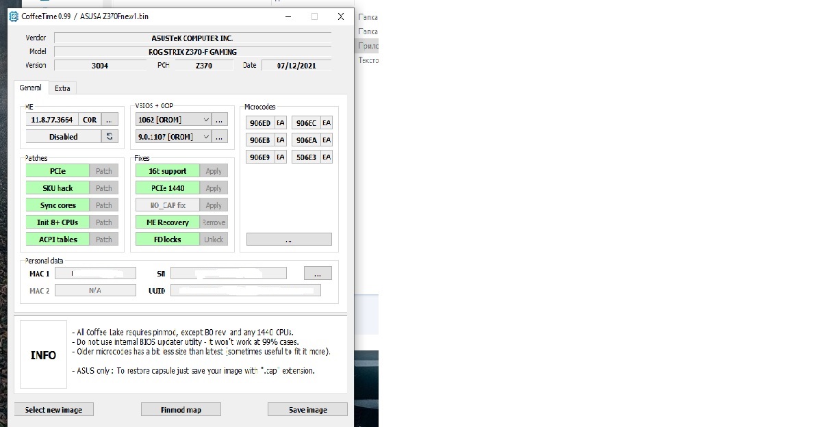Image resolution: width=827 pixels, height=427 pixels.
Task: Click Apply next to NO_CAP fix
Action: click(214, 205)
